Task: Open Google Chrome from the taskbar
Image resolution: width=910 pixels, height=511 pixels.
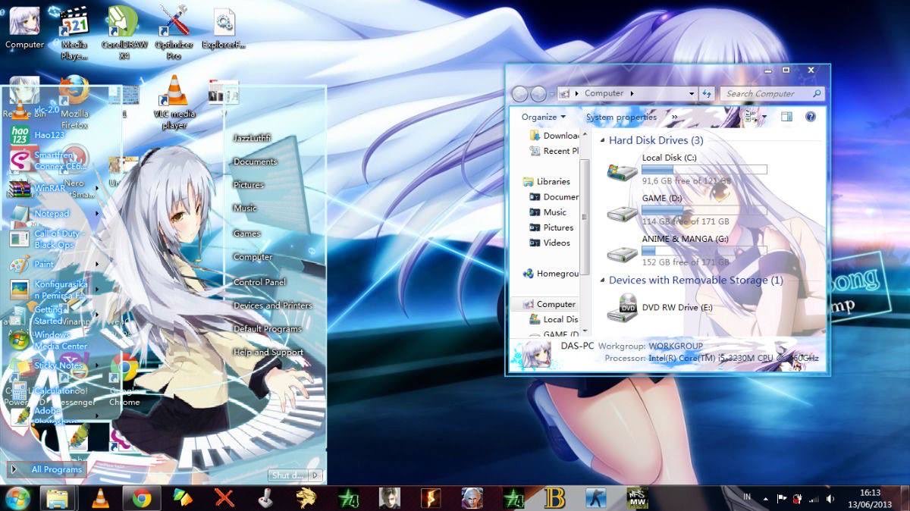Action: [x=141, y=498]
